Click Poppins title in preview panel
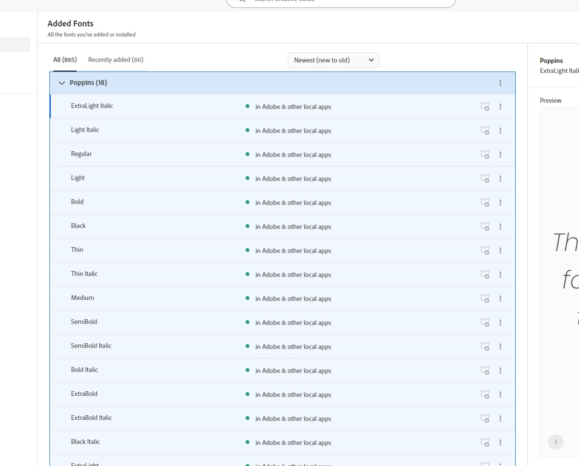The width and height of the screenshot is (579, 466). point(551,61)
